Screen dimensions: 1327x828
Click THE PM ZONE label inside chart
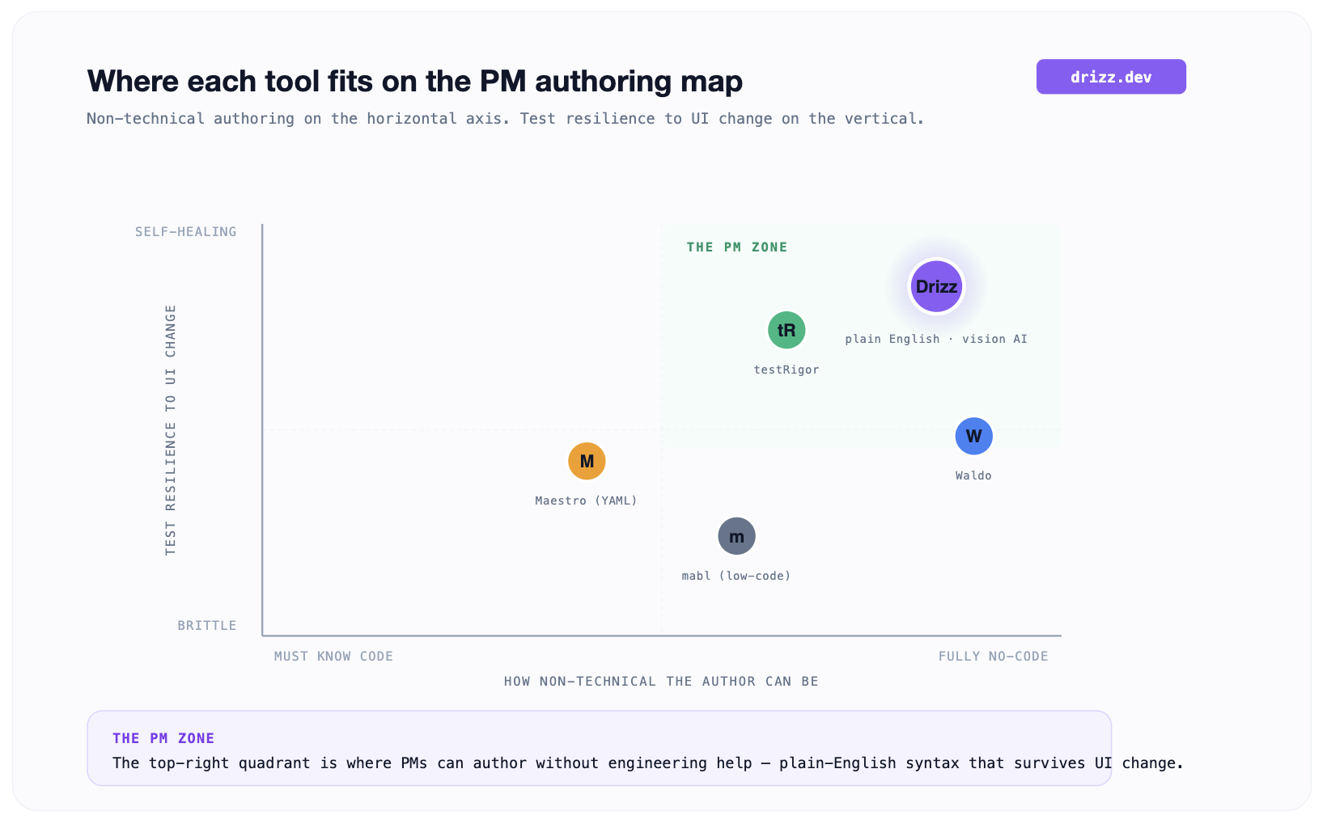click(x=737, y=247)
